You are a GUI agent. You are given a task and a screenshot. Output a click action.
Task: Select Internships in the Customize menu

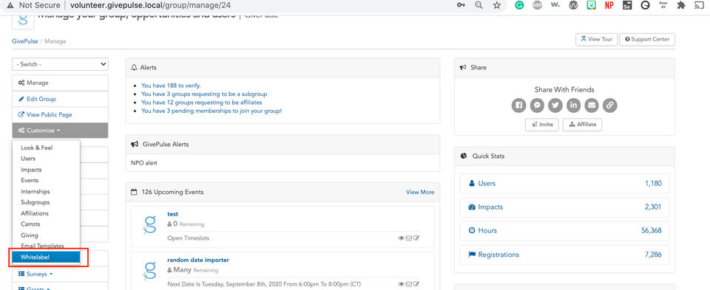click(x=35, y=192)
